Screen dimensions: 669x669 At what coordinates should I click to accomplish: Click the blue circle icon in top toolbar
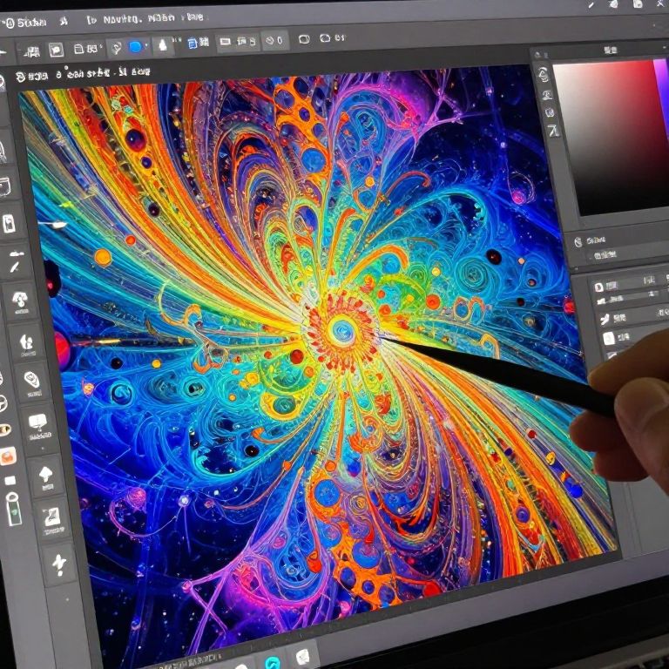tap(135, 47)
